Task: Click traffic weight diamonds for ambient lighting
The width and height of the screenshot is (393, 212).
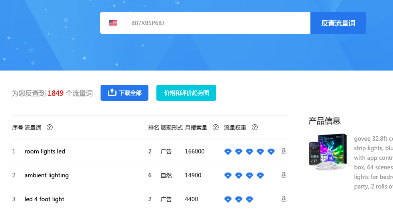Action: 244,175
